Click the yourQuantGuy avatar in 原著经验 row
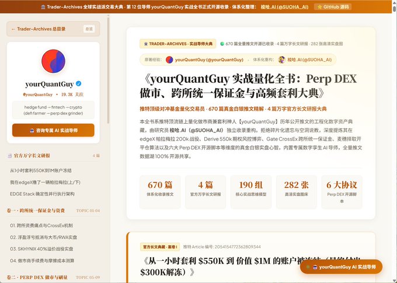 pos(169,60)
